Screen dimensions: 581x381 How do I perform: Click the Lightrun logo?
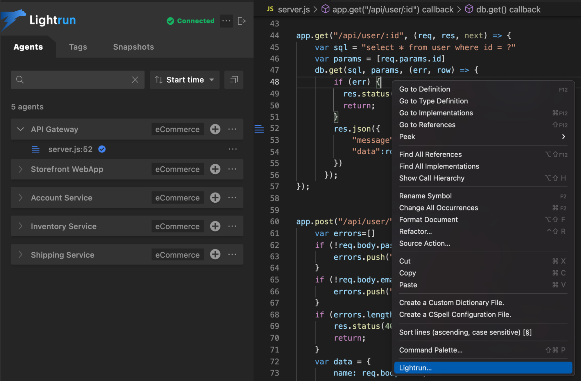tap(38, 20)
